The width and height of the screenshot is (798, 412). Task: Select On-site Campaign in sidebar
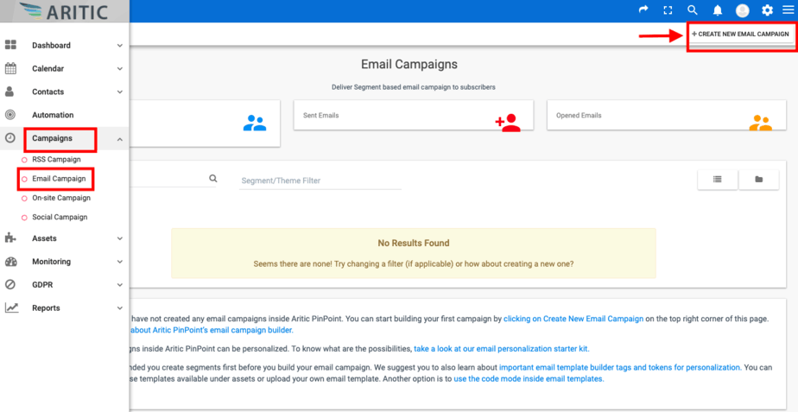(61, 198)
